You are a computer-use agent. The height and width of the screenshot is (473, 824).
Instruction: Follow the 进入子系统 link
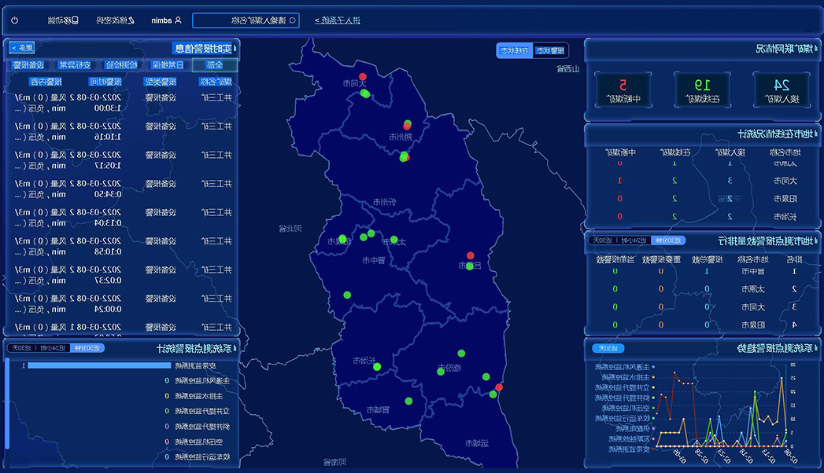tap(338, 20)
